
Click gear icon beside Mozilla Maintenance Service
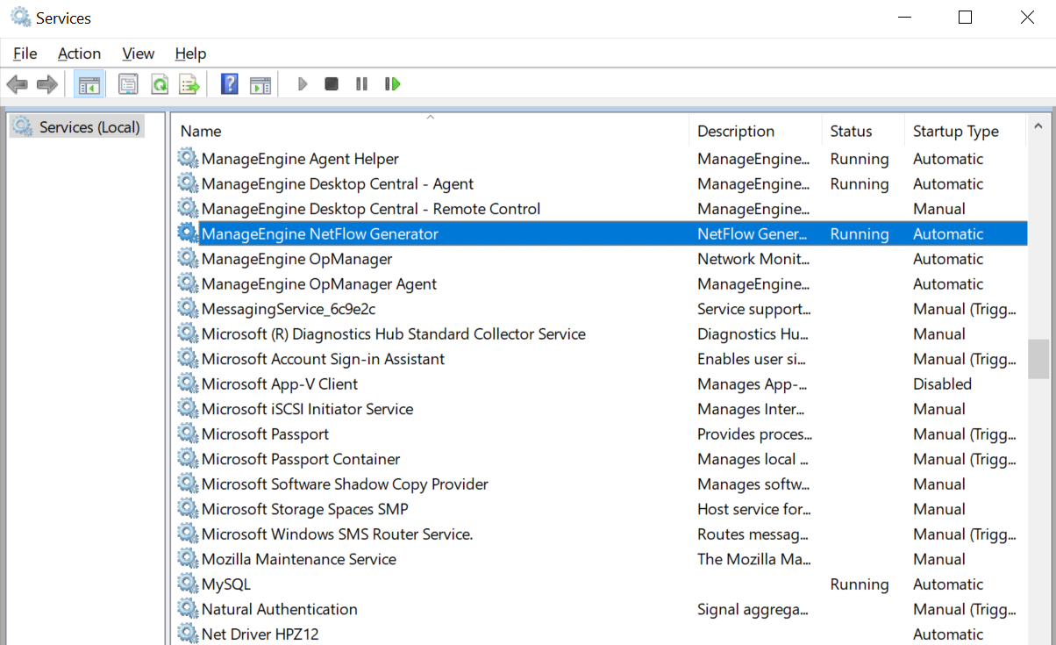(188, 559)
